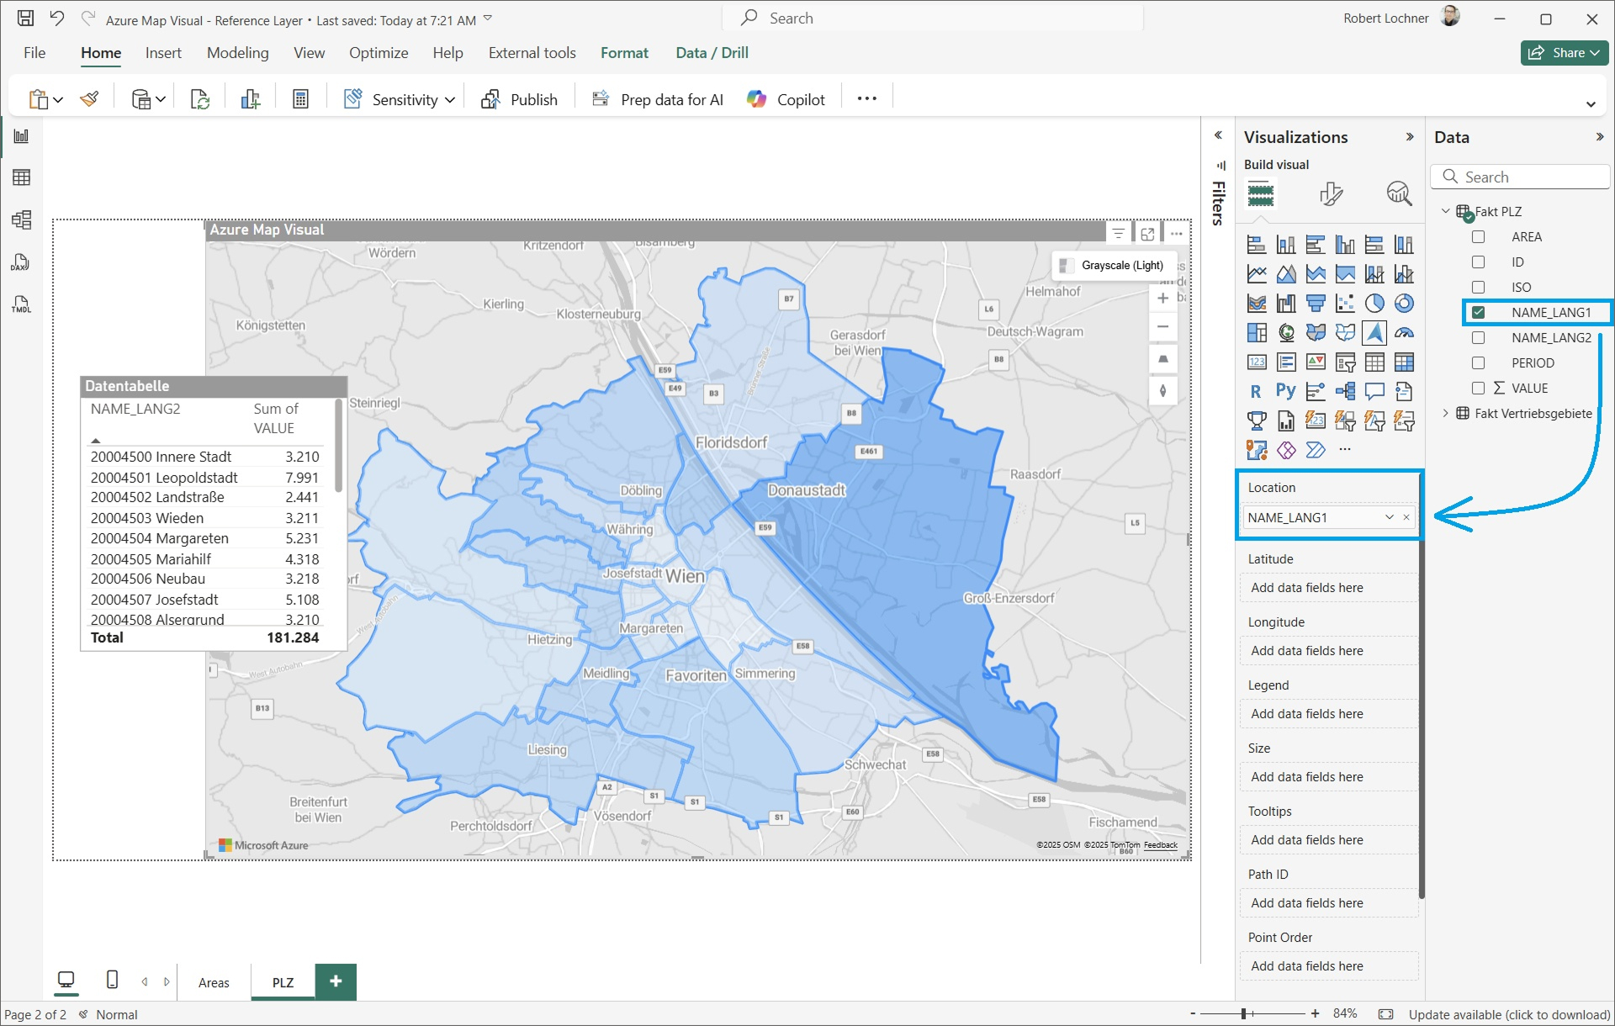The width and height of the screenshot is (1615, 1026).
Task: Select the matrix visual icon
Action: point(1404,362)
